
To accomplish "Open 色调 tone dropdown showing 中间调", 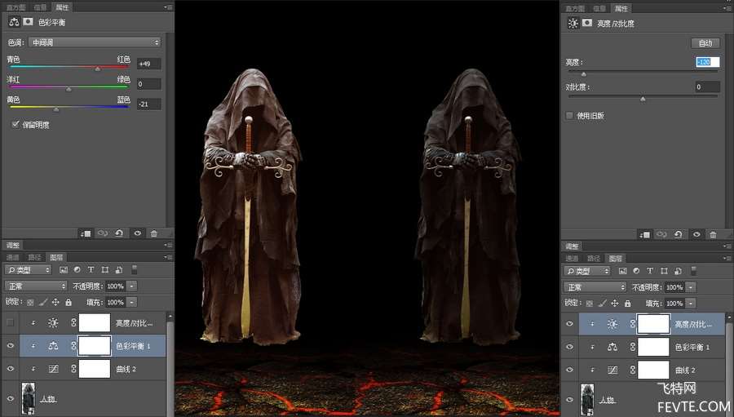I will click(x=95, y=42).
